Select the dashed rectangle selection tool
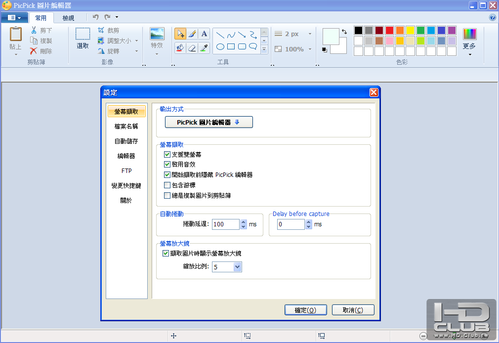Screen dimensions: 499x343 point(83,34)
